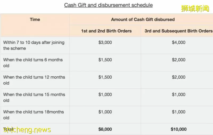Click the 1st-order $1,000 in 18months row
The image size is (213, 135).
click(x=105, y=112)
